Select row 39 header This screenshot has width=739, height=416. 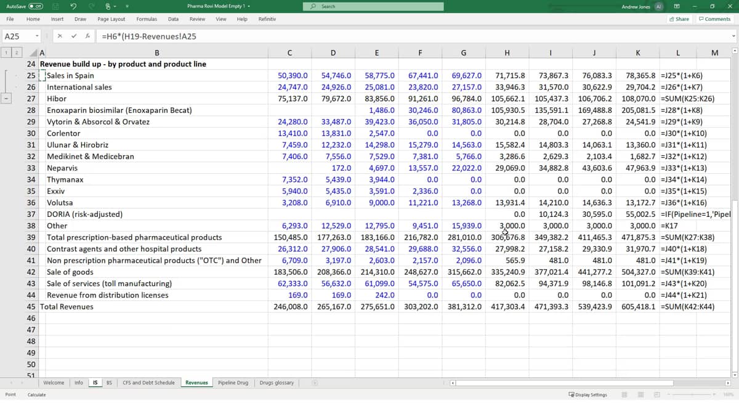coord(31,237)
